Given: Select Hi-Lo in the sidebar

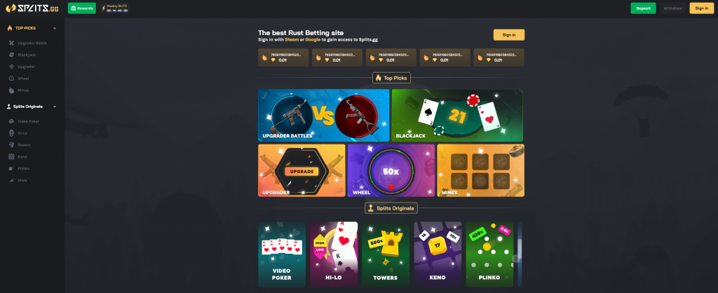Looking at the screenshot, I should point(23,133).
